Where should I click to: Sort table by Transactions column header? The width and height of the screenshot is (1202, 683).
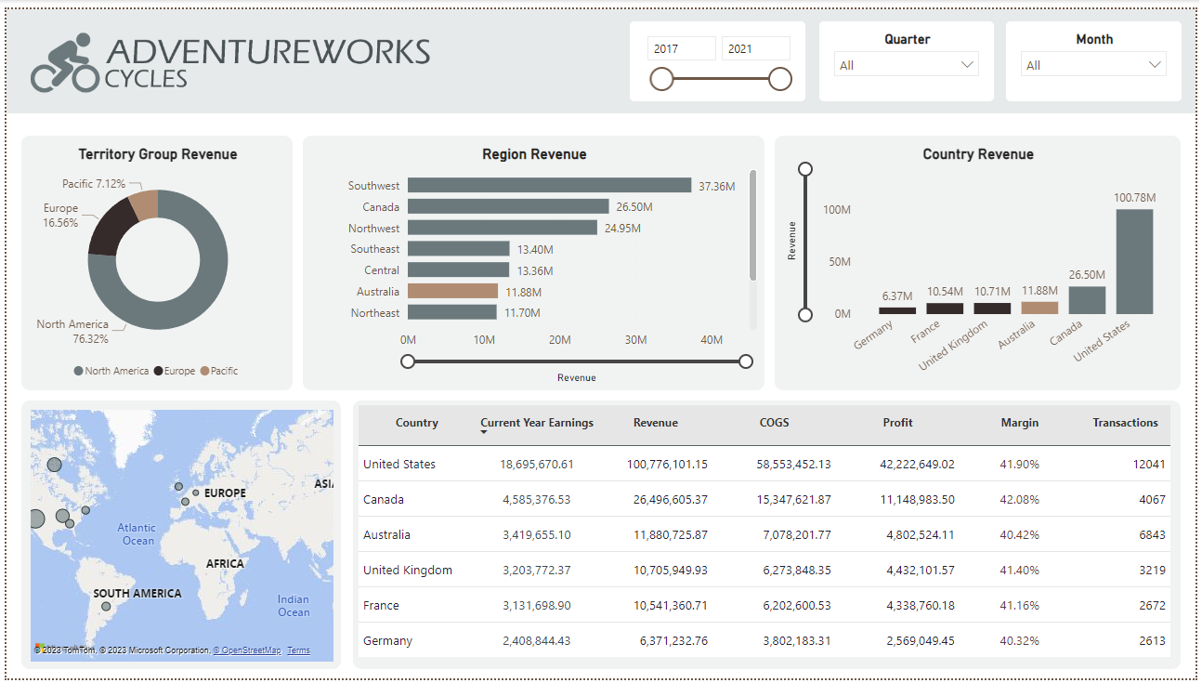coord(1125,423)
